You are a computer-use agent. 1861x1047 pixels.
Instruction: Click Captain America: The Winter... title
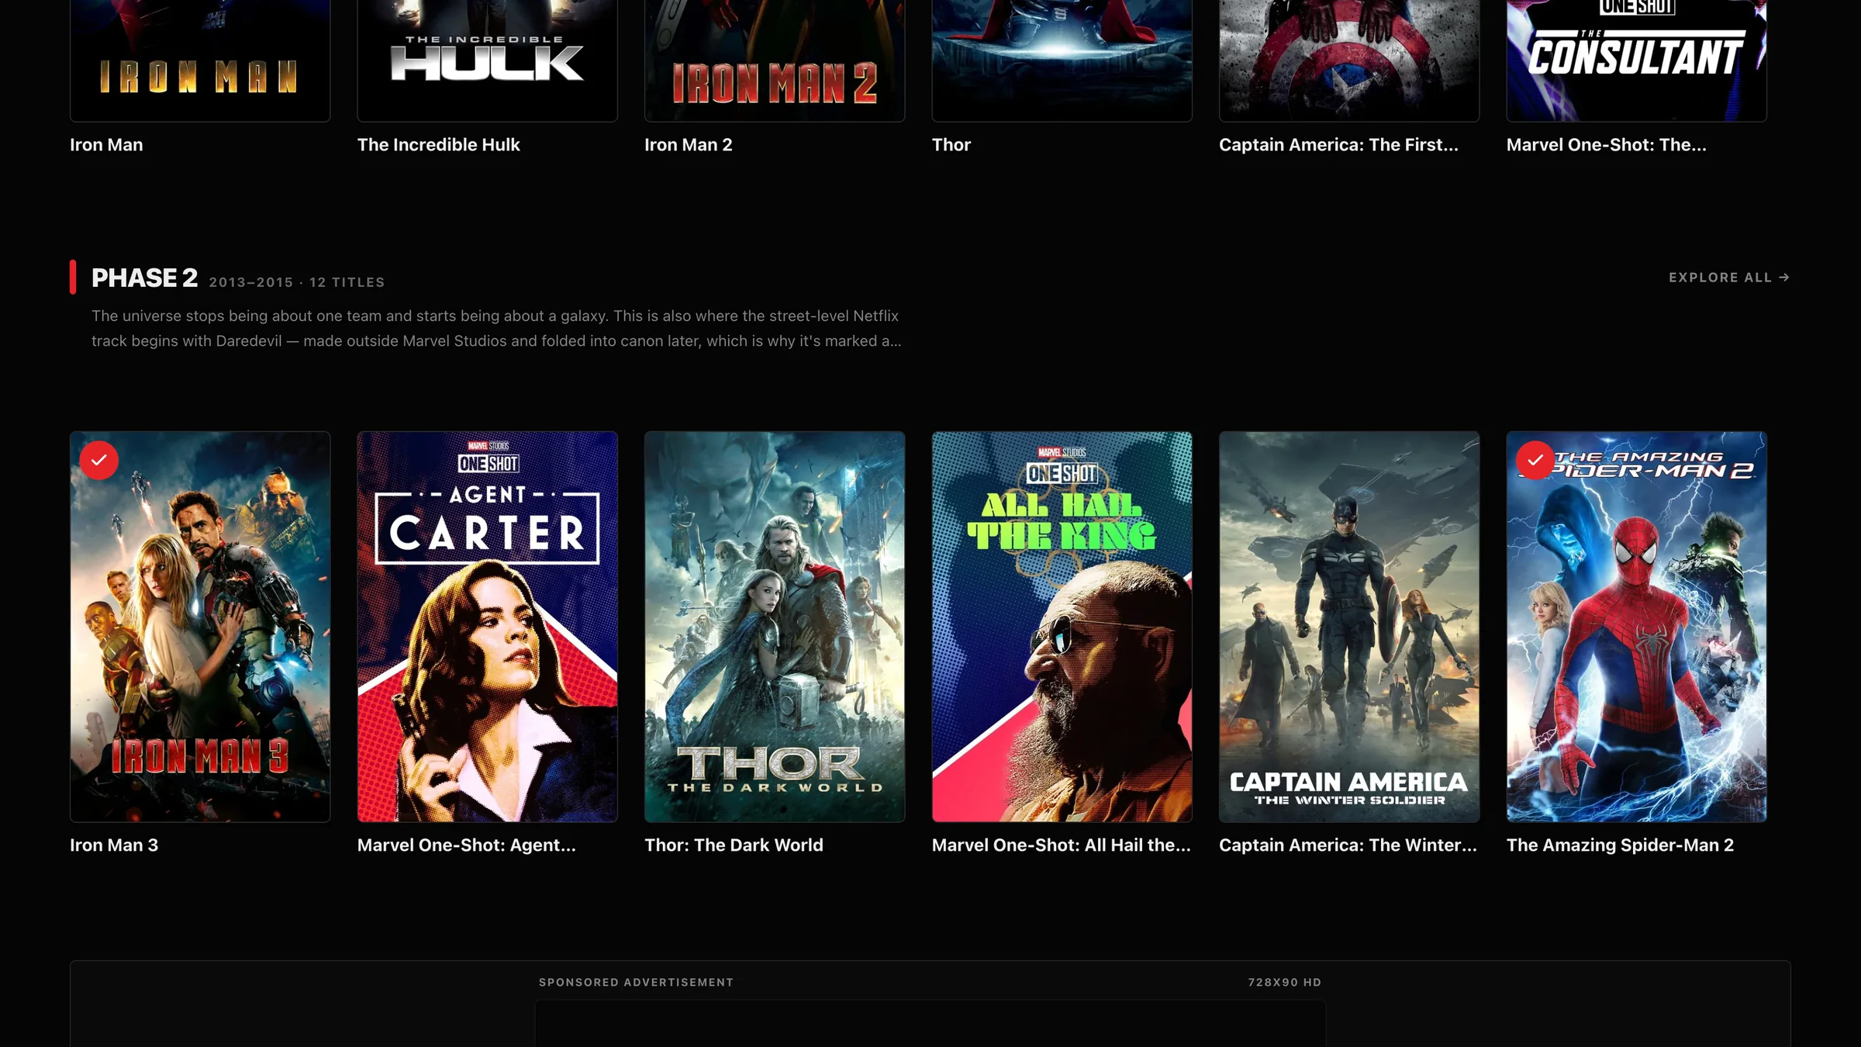pos(1348,845)
